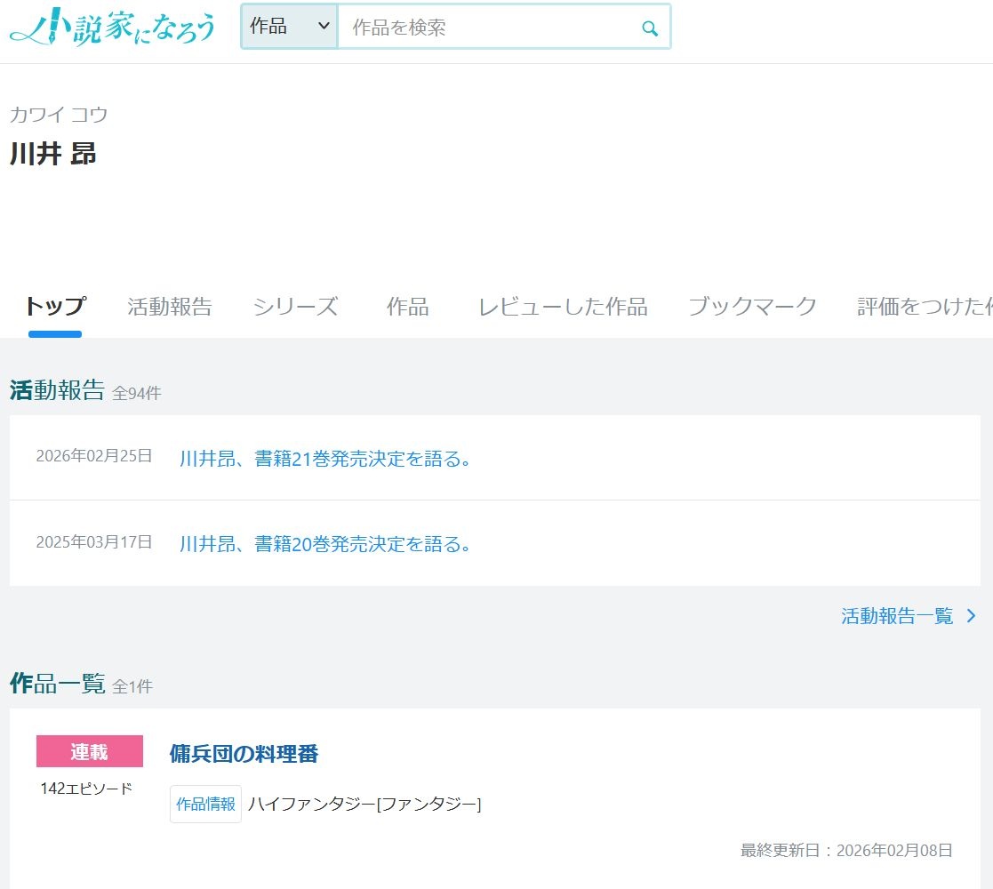
Task: Click the 活動報告 section heading
Action: point(57,390)
